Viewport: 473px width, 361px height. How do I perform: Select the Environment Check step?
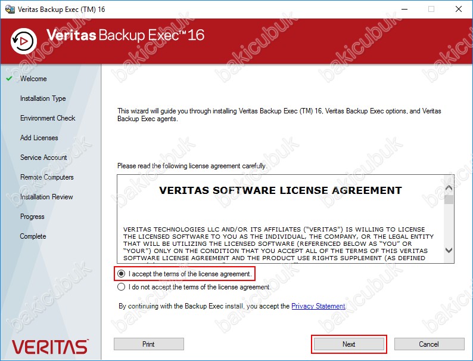pyautogui.click(x=48, y=118)
